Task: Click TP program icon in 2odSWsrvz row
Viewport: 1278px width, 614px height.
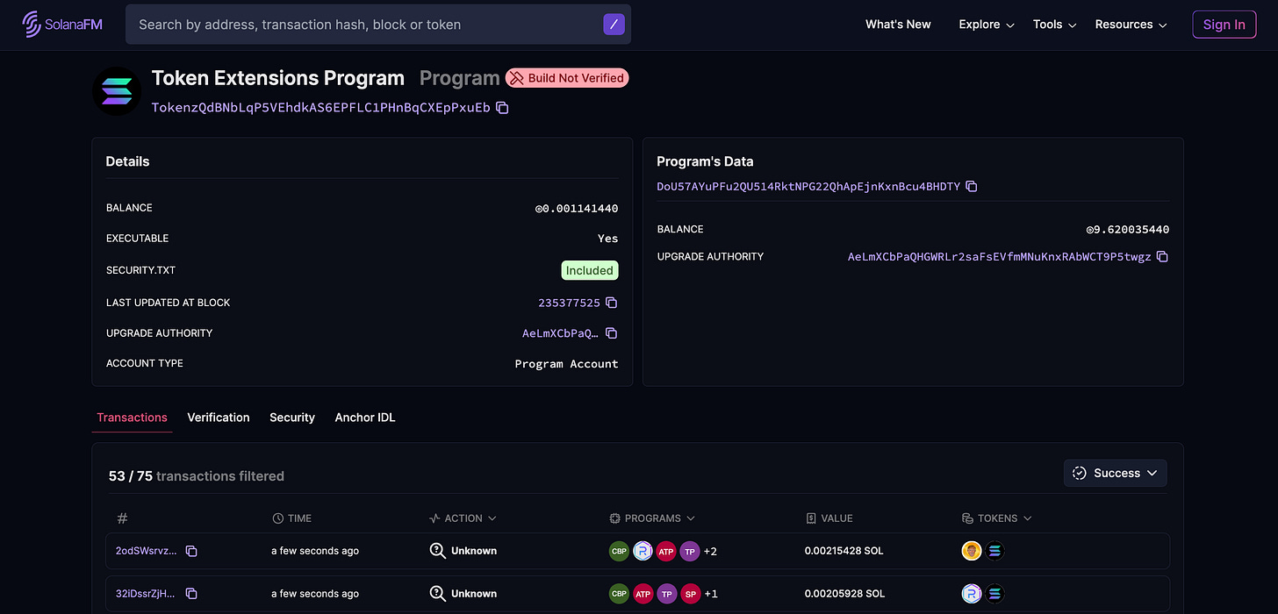Action: [x=690, y=551]
